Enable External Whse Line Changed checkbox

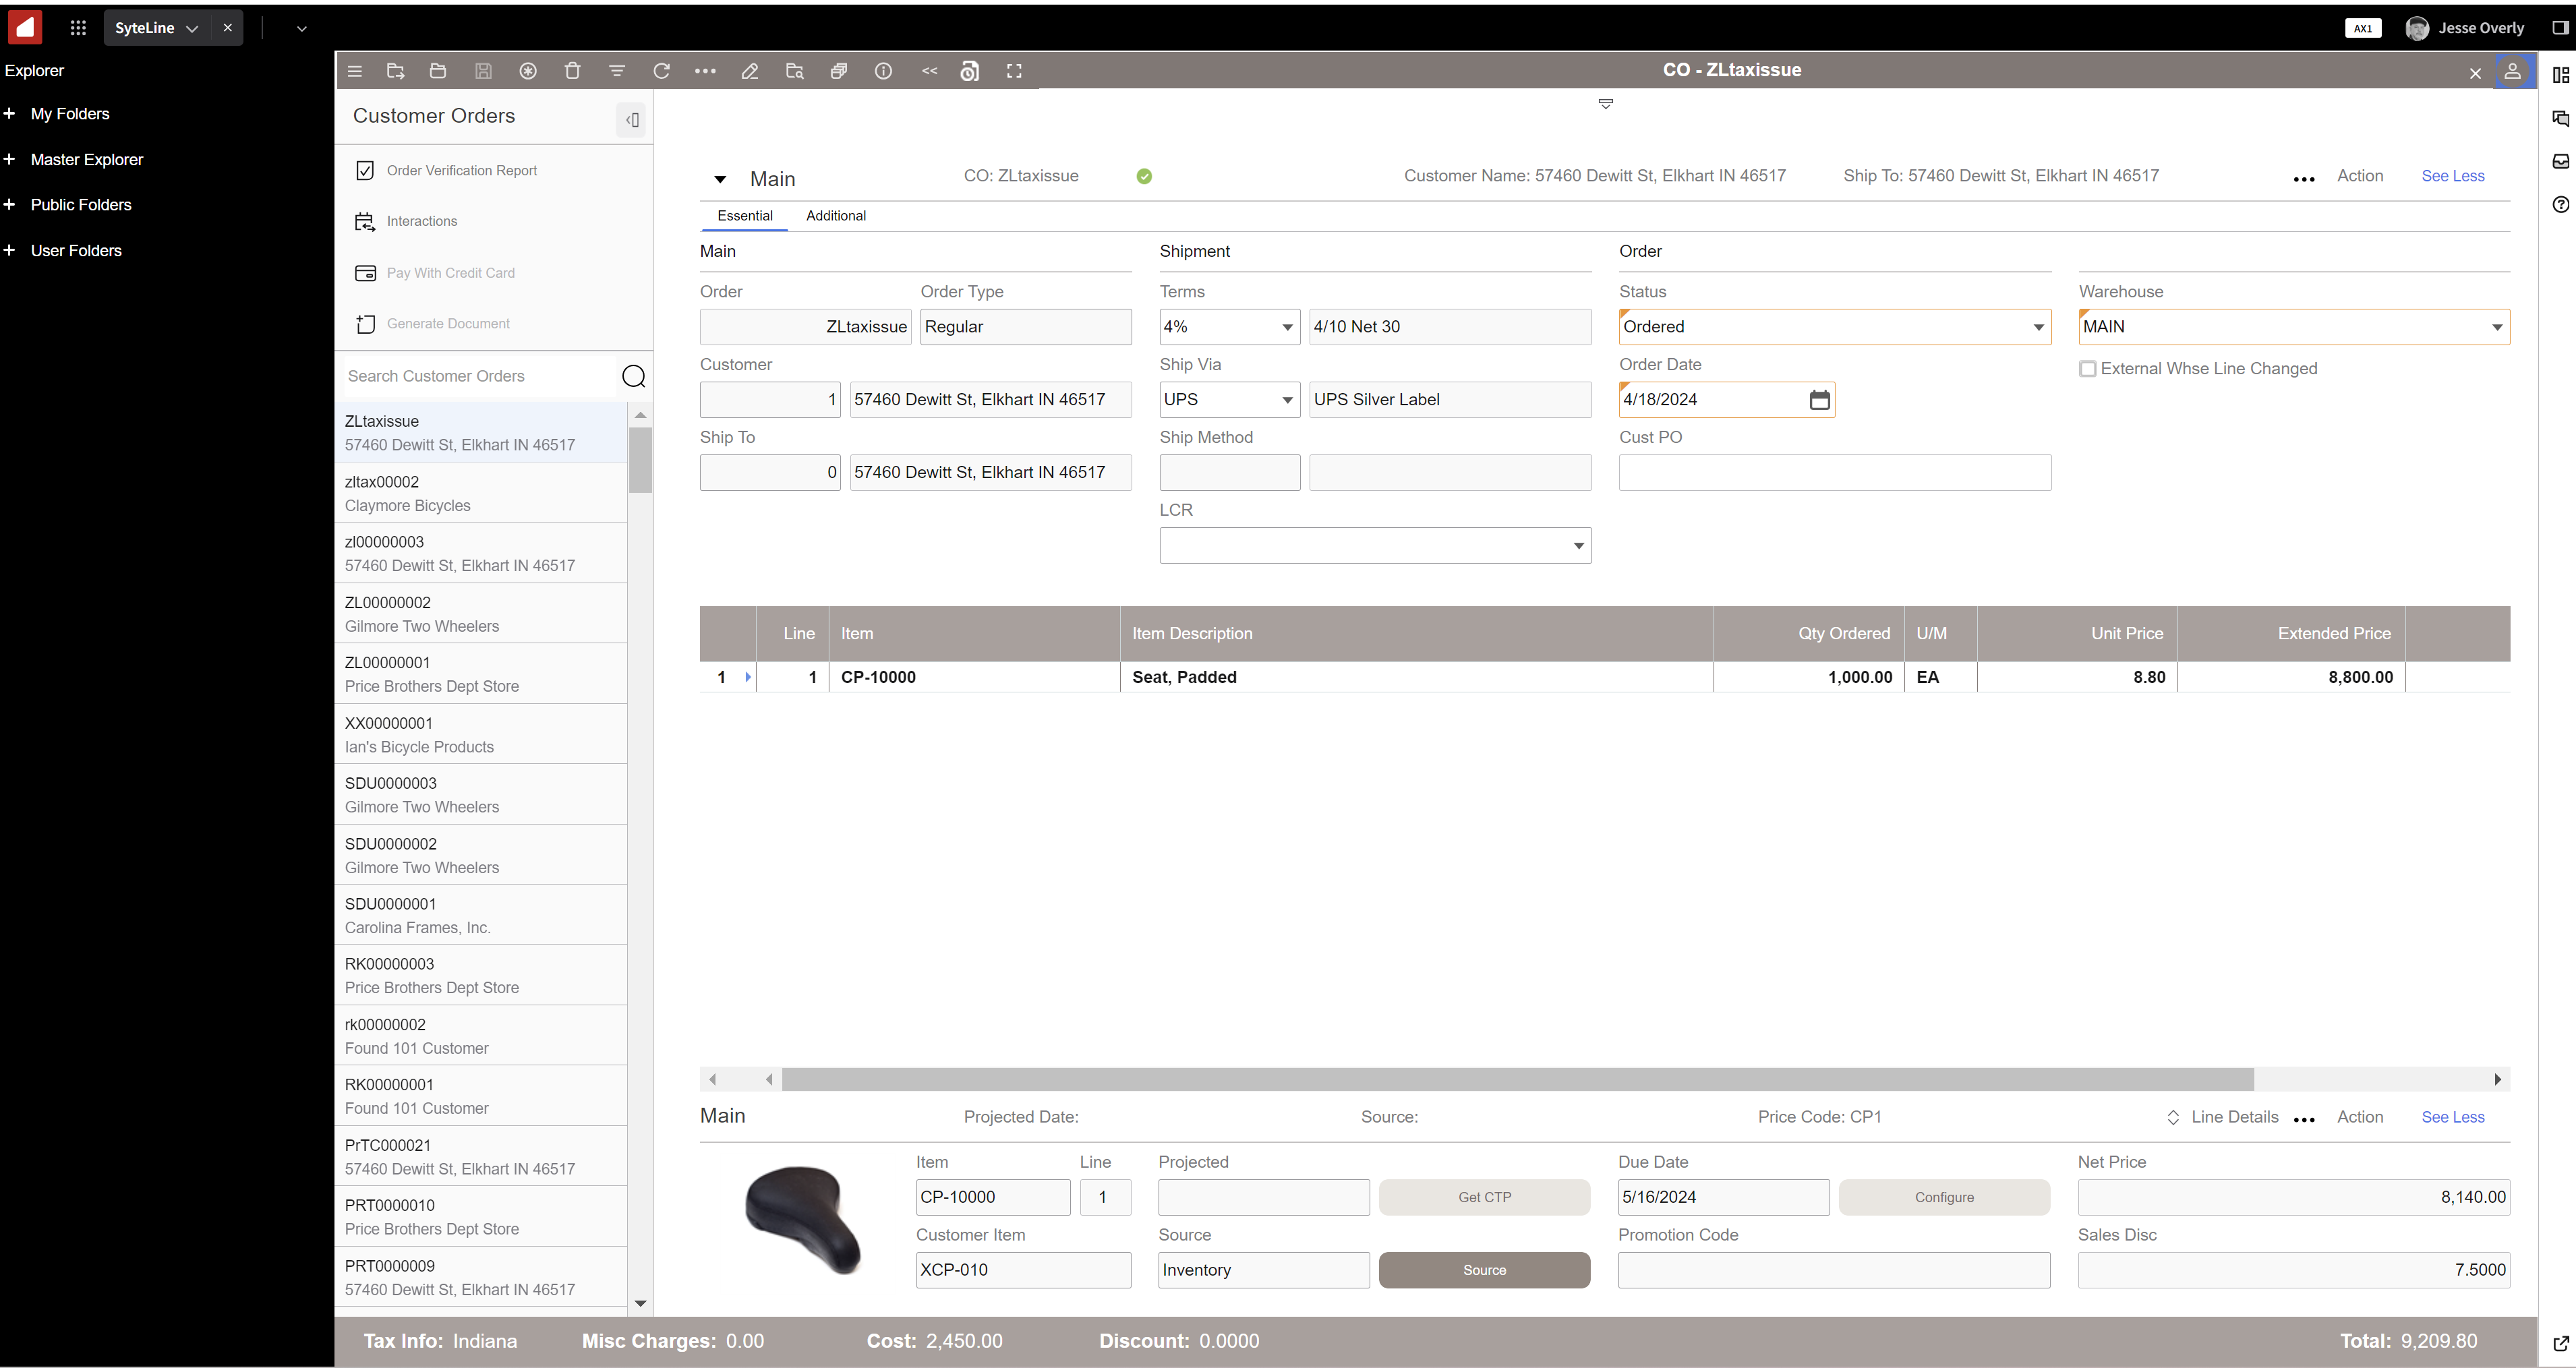click(x=2088, y=369)
